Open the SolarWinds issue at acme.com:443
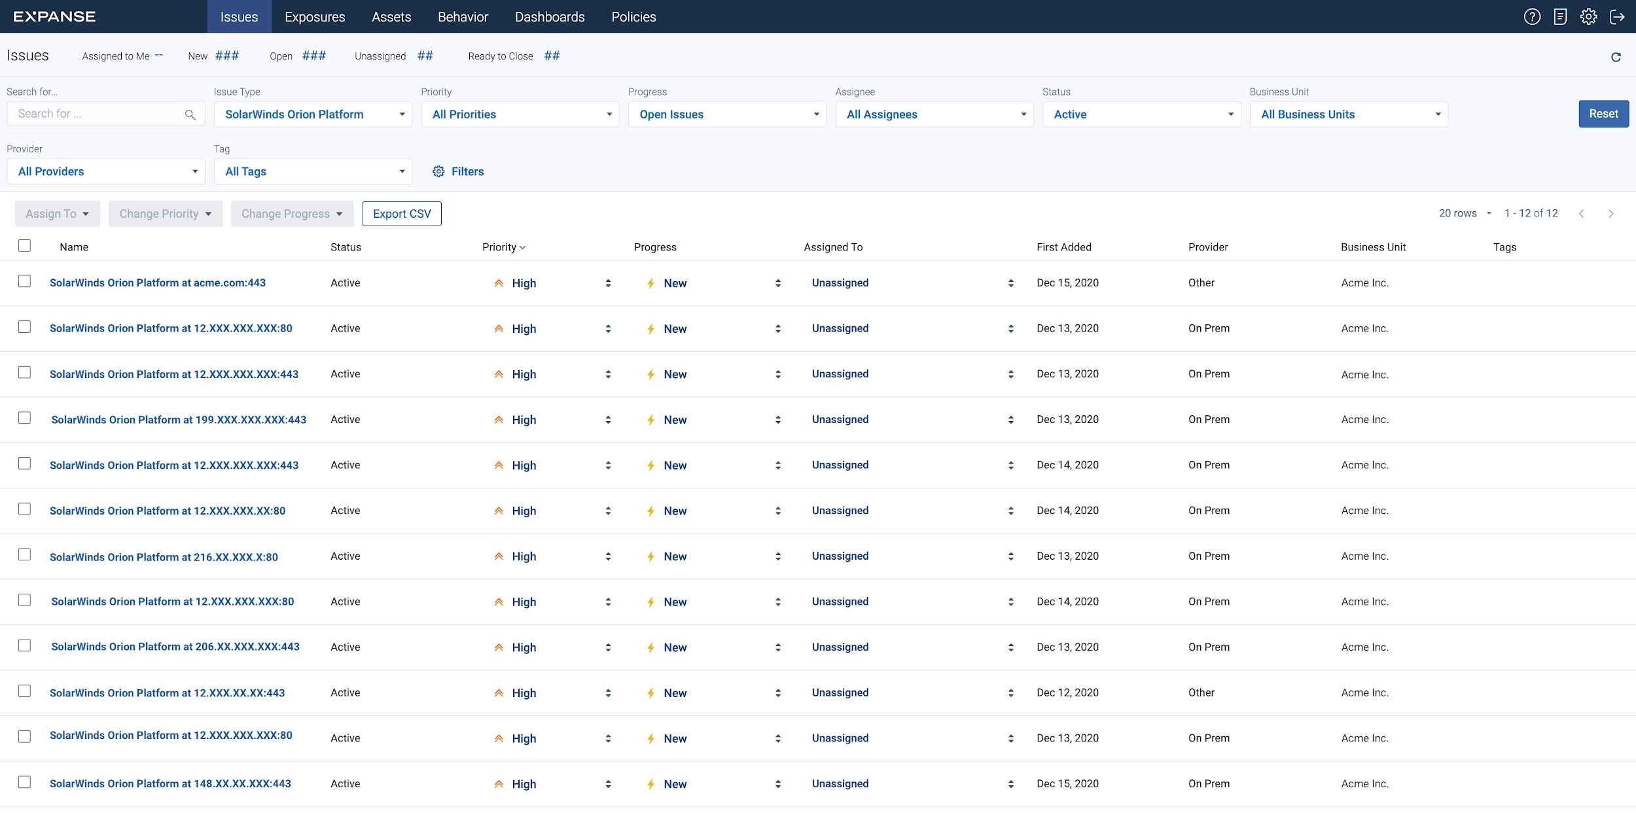 click(158, 283)
